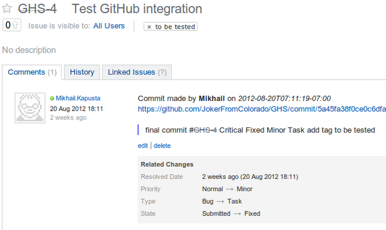Open the GitHub commit URL link
This screenshot has height=230, width=386.
(x=261, y=109)
